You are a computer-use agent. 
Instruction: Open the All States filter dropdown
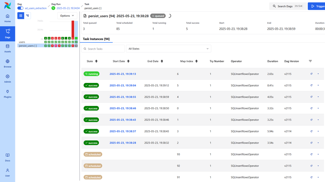point(168,49)
